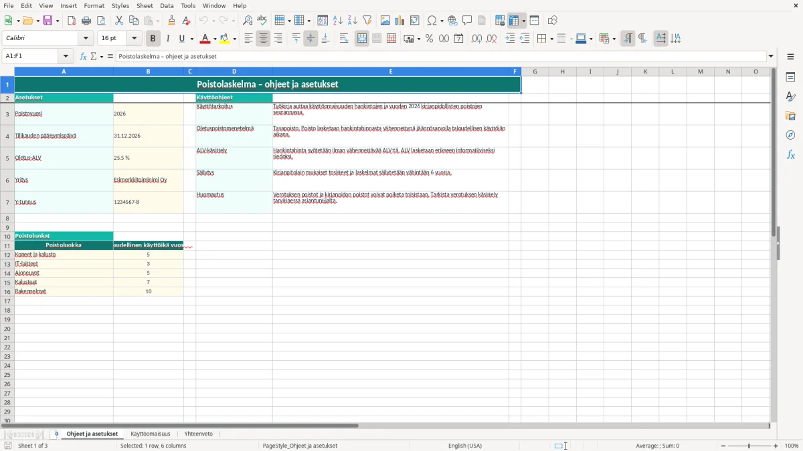The height and width of the screenshot is (451, 803).
Task: Click Sort Ascending icon
Action: click(338, 21)
